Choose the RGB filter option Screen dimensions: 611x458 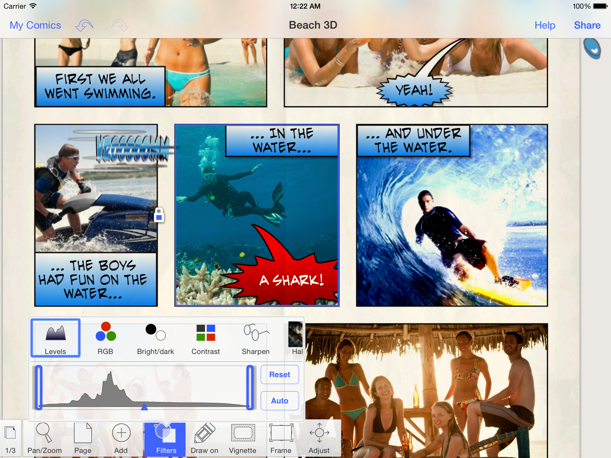coord(106,338)
